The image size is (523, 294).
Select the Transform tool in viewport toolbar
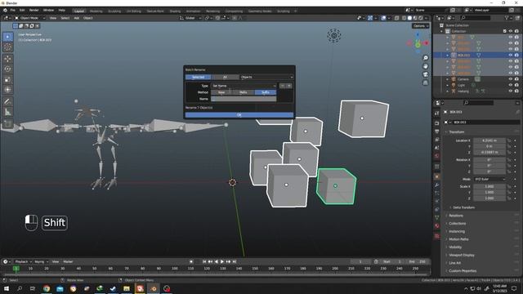pos(7,89)
